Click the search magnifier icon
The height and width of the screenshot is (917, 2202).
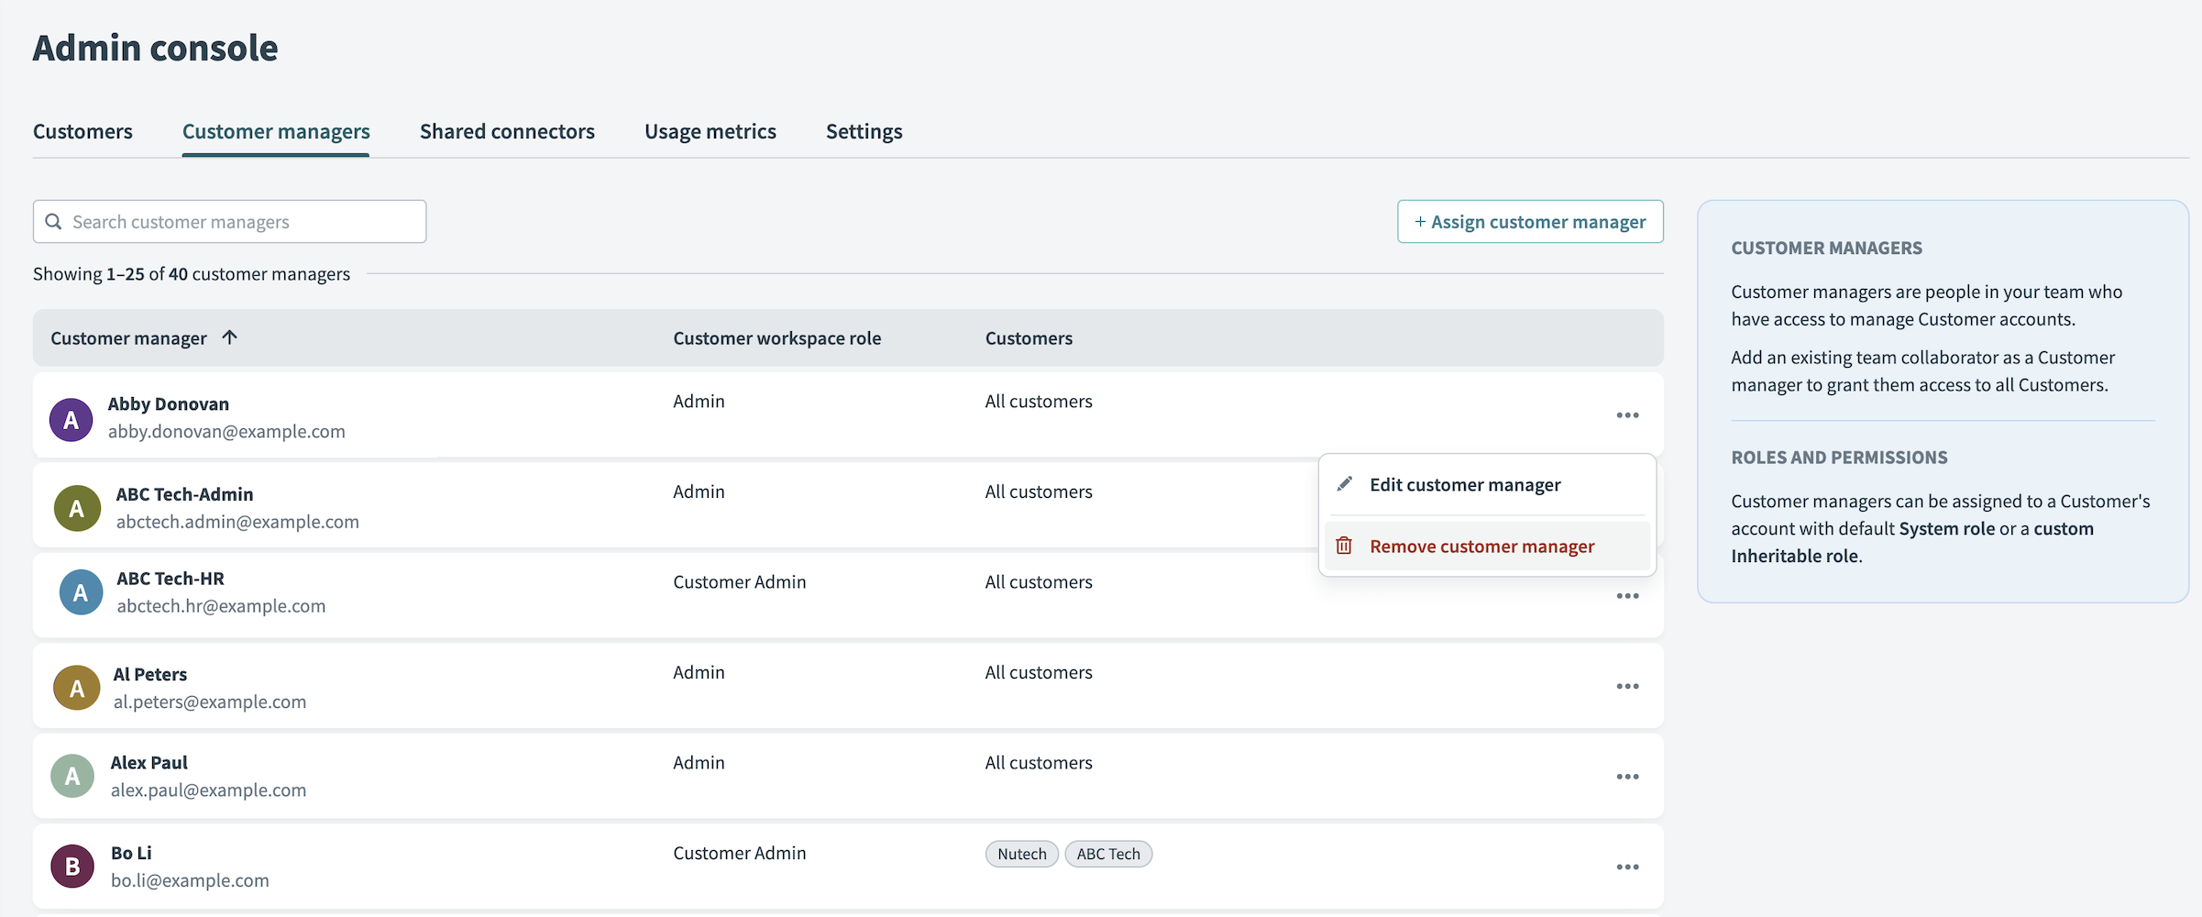pos(53,221)
